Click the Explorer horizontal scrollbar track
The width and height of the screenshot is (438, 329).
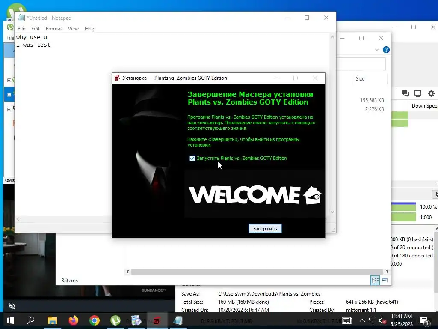point(257,272)
